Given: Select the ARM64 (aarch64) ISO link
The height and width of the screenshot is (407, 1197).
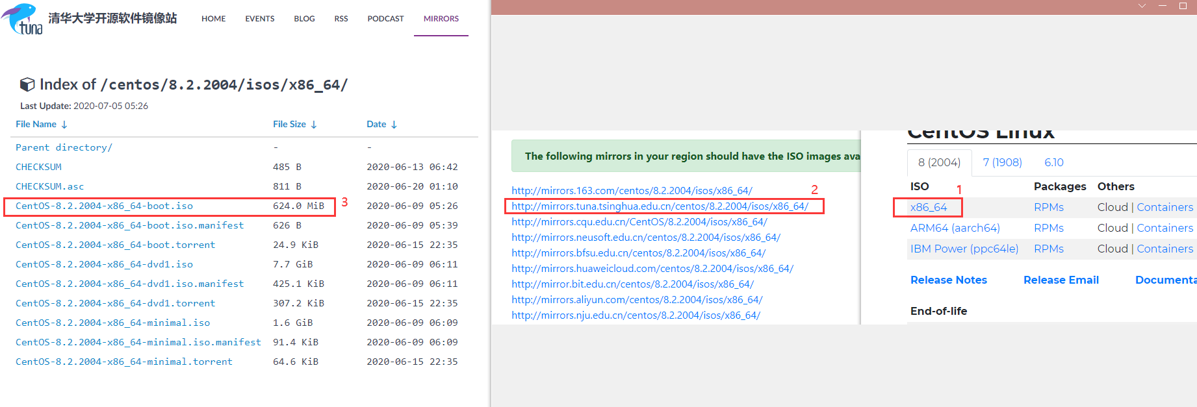Looking at the screenshot, I should (x=955, y=228).
